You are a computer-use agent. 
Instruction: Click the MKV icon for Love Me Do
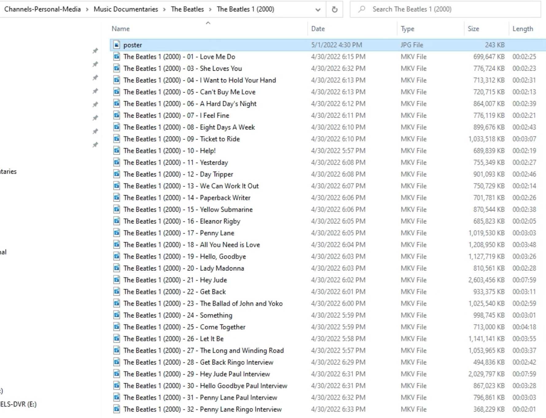[x=117, y=57]
